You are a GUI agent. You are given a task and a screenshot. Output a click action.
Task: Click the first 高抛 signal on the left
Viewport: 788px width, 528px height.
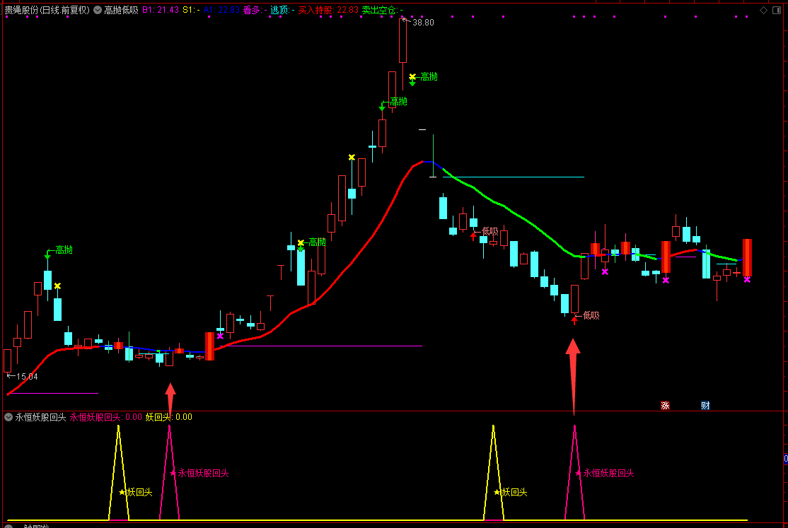(x=64, y=250)
